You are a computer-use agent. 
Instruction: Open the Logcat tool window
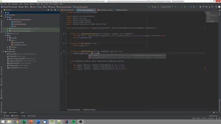coord(32,116)
